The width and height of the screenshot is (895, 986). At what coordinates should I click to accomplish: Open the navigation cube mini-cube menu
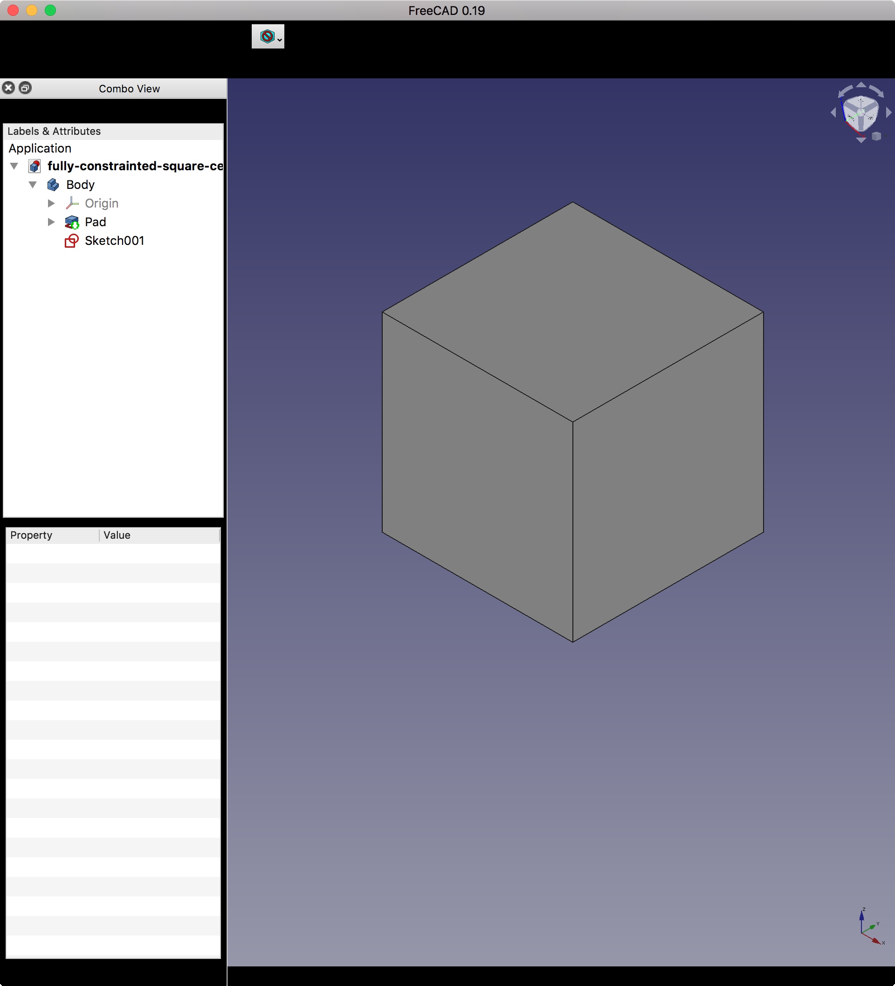coord(876,137)
